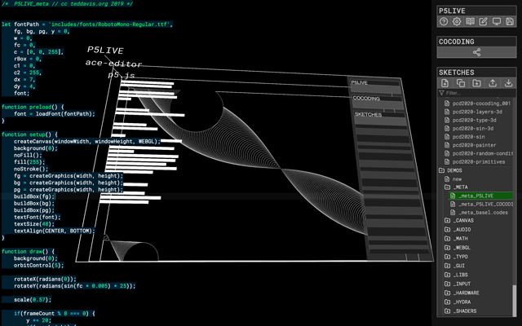Viewport: 522px width, 326px height.
Task: Click the edit notes pencil icon
Action: 484,22
